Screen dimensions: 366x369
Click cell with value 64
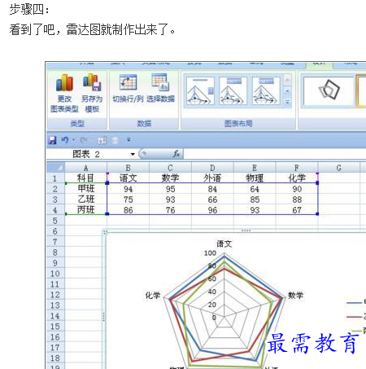pyautogui.click(x=255, y=189)
